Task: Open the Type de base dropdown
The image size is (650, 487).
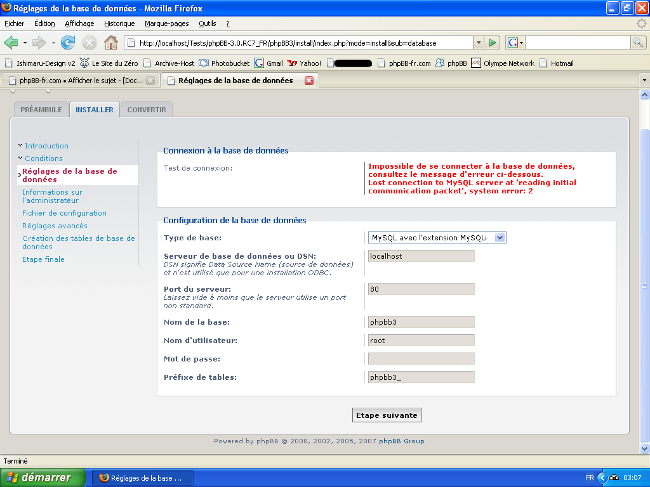Action: (x=437, y=238)
